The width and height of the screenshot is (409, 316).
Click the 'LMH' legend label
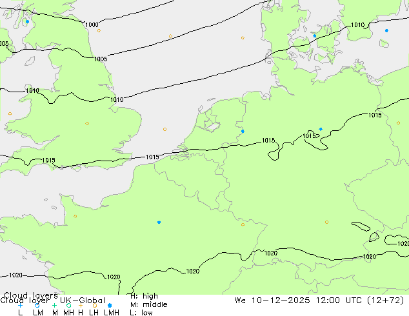112,312
